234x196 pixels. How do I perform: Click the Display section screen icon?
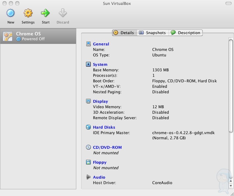point(88,101)
